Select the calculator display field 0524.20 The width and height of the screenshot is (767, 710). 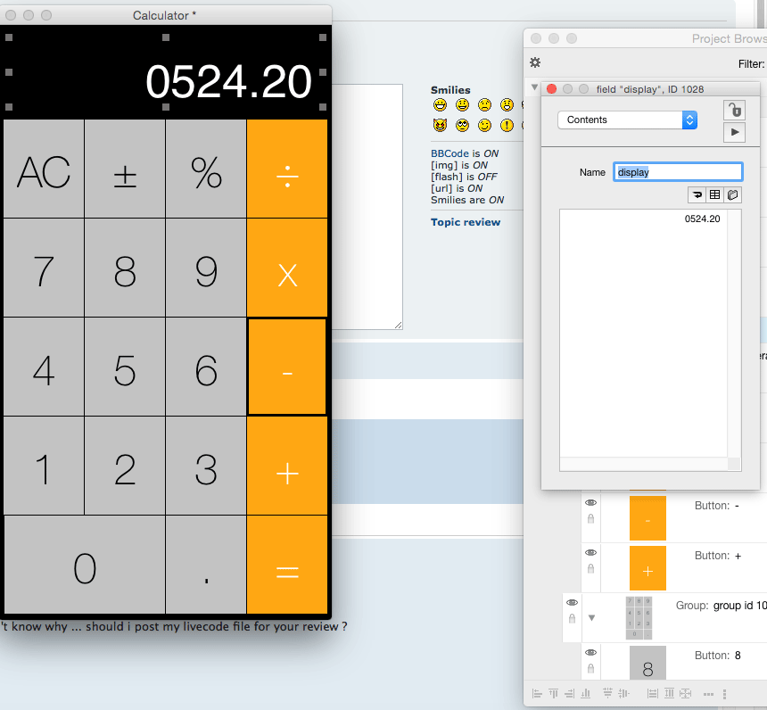(165, 72)
